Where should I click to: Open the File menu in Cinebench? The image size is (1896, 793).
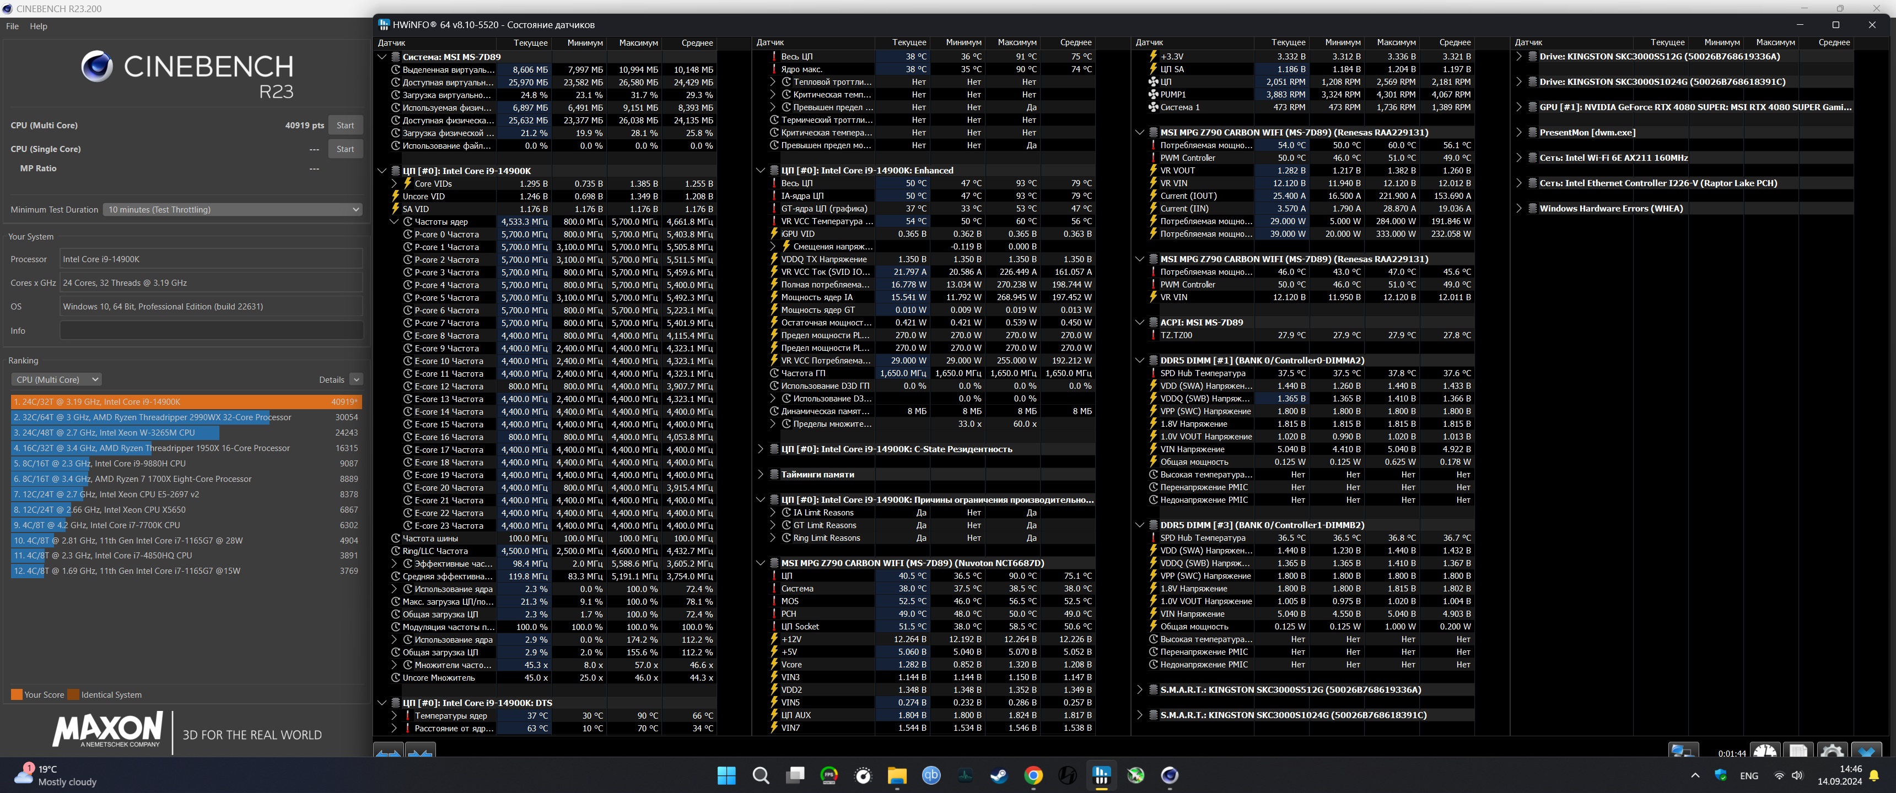pyautogui.click(x=13, y=26)
